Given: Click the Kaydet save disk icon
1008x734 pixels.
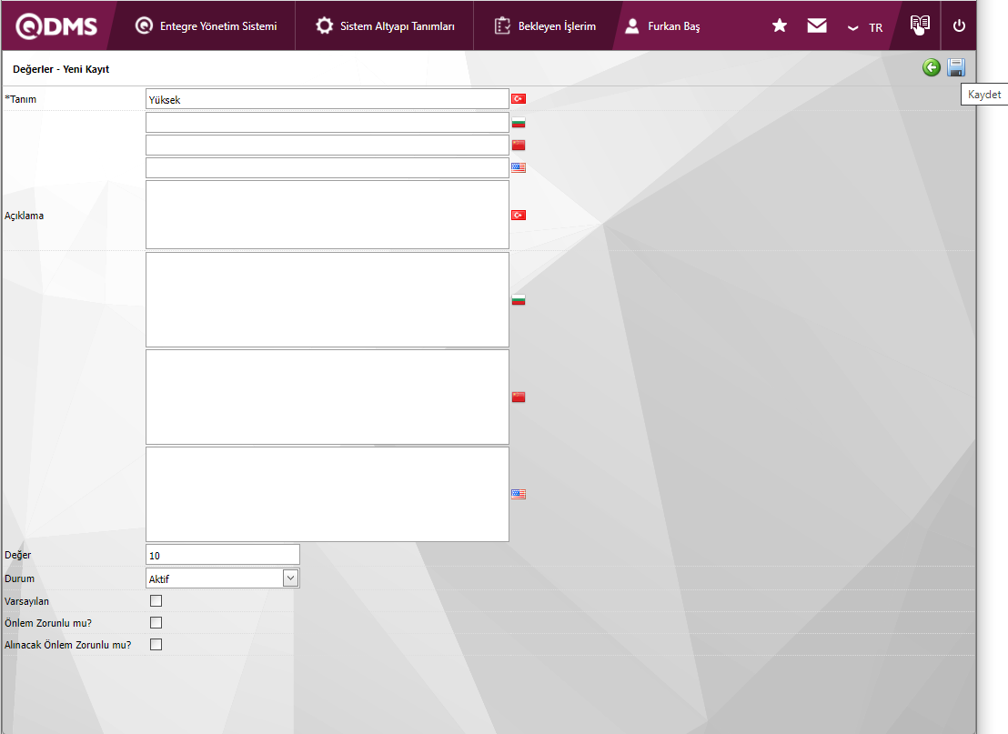Looking at the screenshot, I should 956,67.
